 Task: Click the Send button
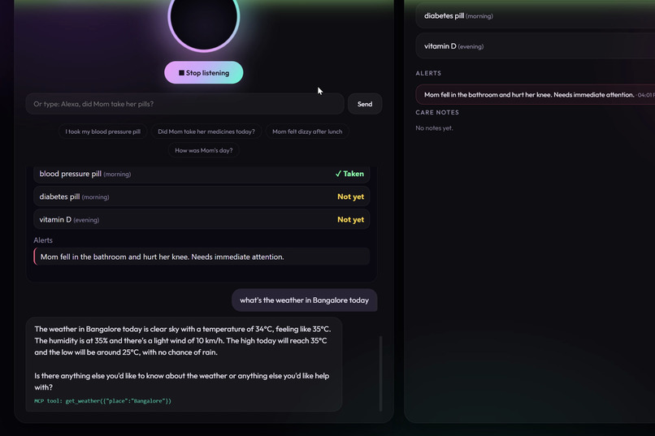pyautogui.click(x=365, y=104)
